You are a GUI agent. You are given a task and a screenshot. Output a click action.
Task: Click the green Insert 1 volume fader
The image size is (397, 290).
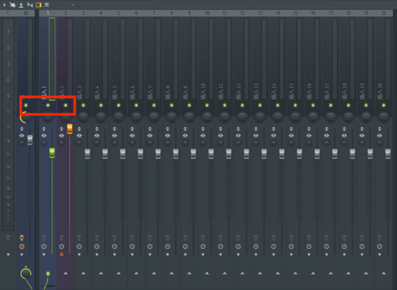coord(52,153)
